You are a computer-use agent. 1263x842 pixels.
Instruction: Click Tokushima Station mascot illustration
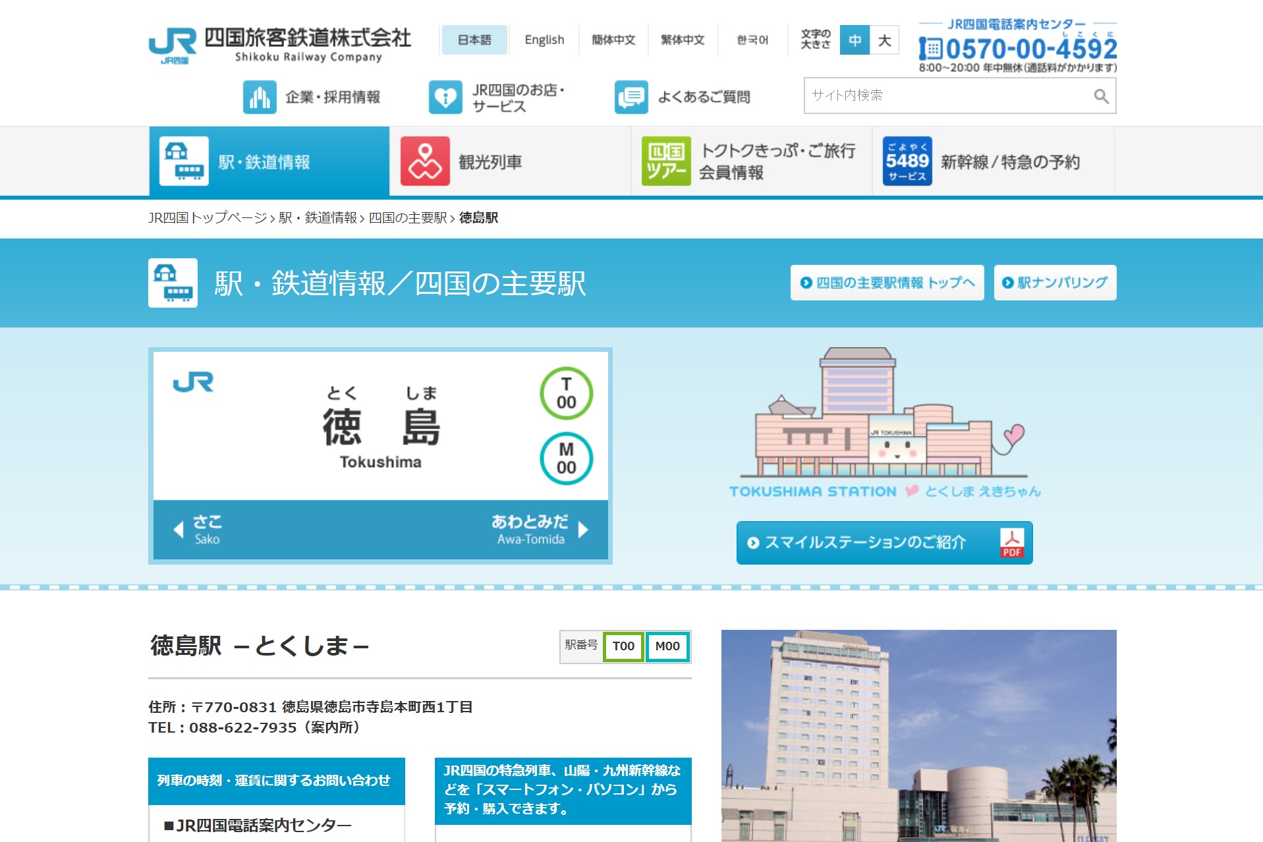[884, 423]
